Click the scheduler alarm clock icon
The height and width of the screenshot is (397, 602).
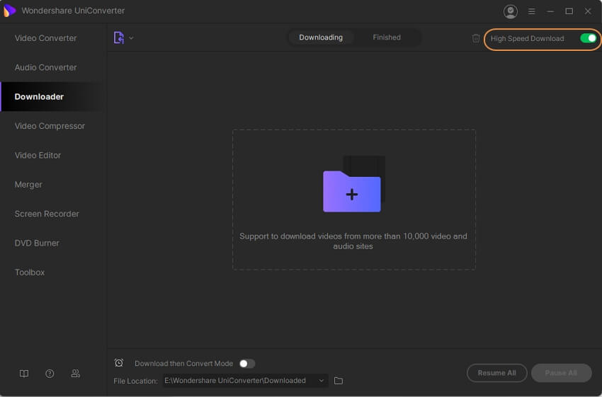pyautogui.click(x=119, y=363)
